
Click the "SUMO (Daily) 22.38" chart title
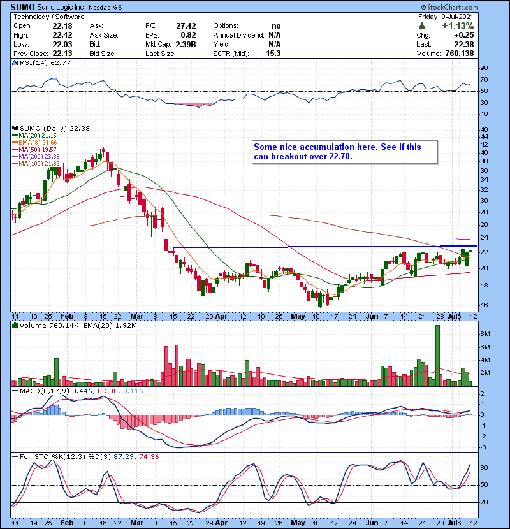click(x=55, y=128)
